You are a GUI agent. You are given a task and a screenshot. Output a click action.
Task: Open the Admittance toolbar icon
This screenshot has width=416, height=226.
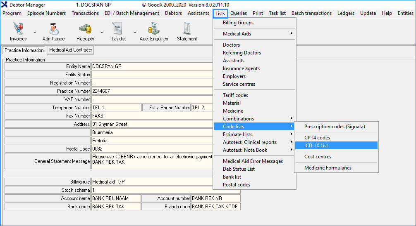[x=53, y=29]
